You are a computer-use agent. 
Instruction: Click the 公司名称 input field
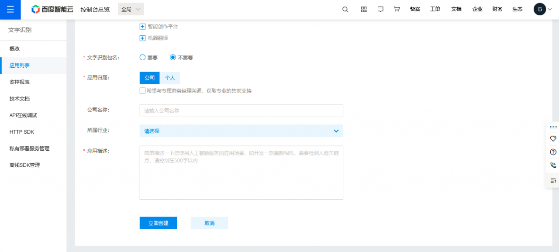241,110
